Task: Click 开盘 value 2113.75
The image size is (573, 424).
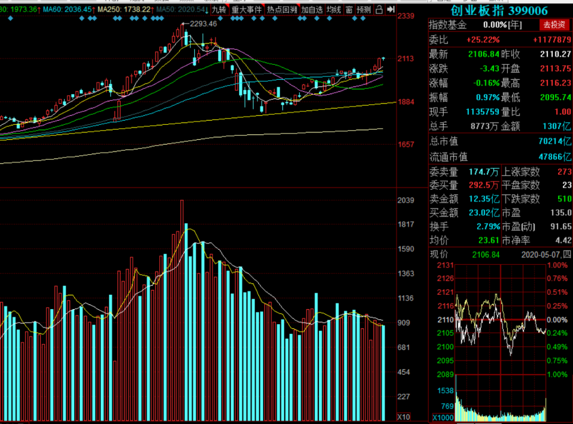Action: tap(555, 69)
